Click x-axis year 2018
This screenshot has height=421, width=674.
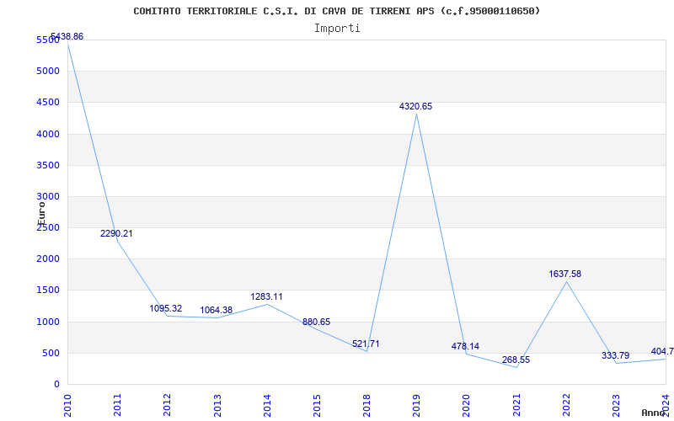click(x=366, y=405)
